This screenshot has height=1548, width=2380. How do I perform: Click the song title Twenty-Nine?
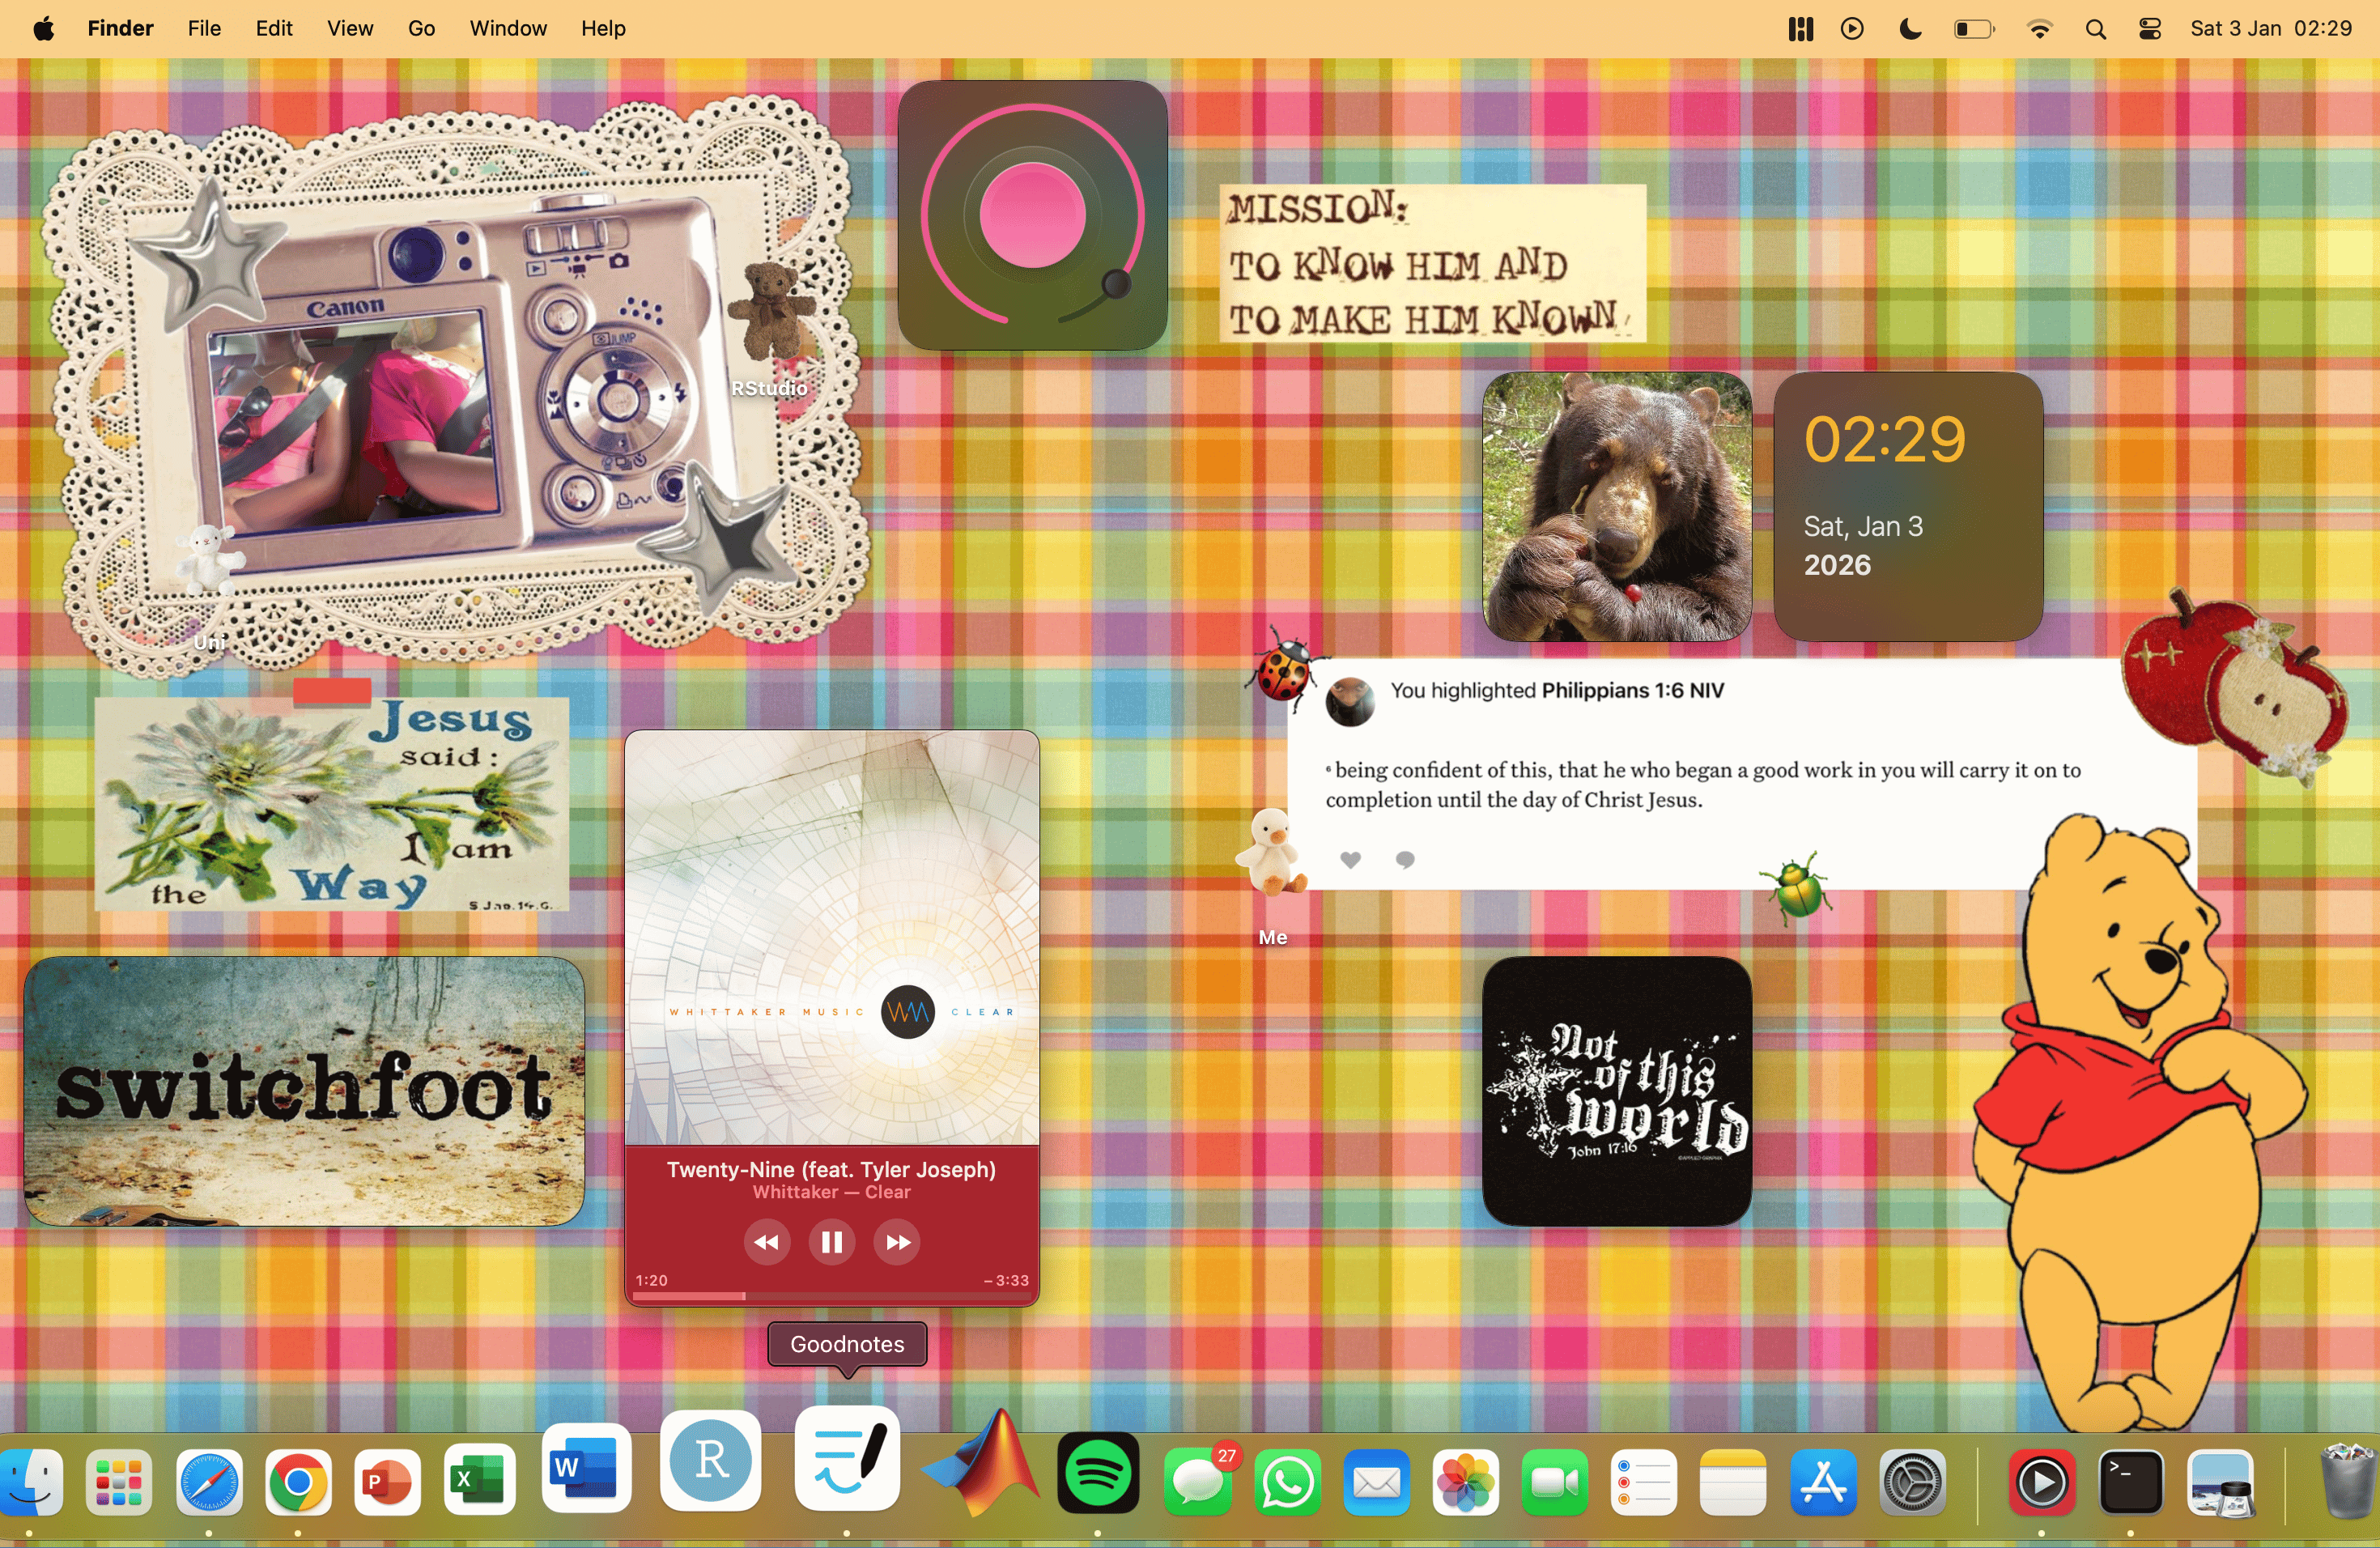point(831,1169)
